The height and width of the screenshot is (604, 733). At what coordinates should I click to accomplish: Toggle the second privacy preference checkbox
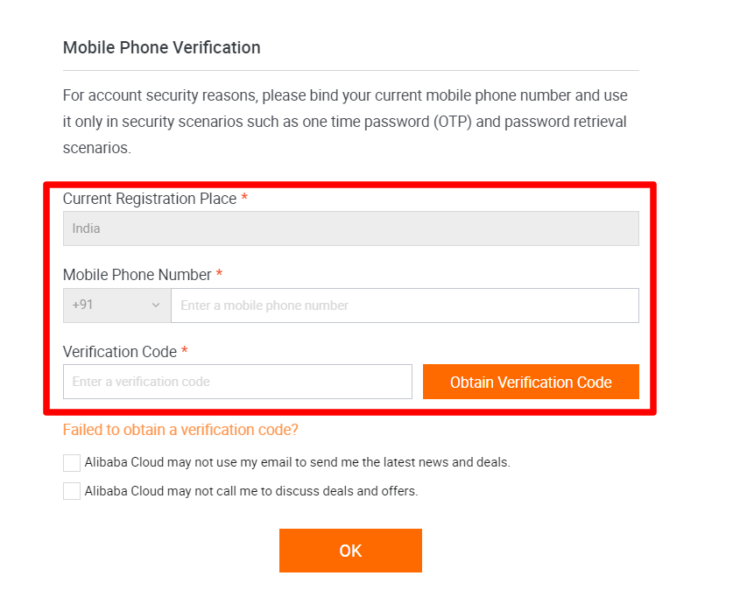pyautogui.click(x=71, y=491)
